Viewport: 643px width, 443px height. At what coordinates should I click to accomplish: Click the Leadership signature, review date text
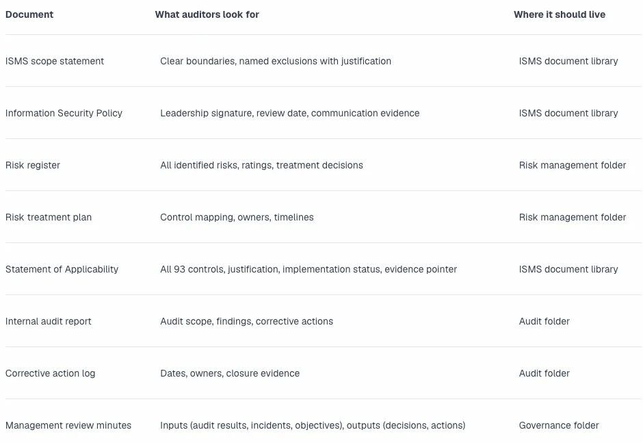(290, 113)
